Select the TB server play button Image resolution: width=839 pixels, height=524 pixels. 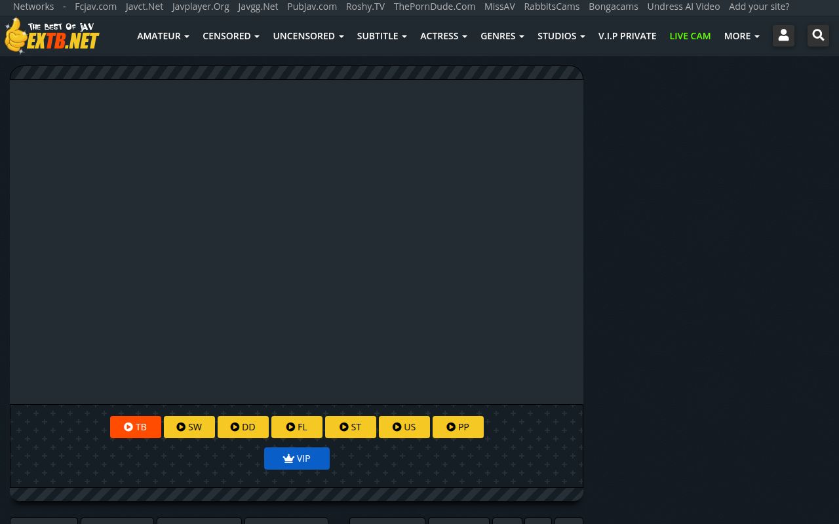136,427
